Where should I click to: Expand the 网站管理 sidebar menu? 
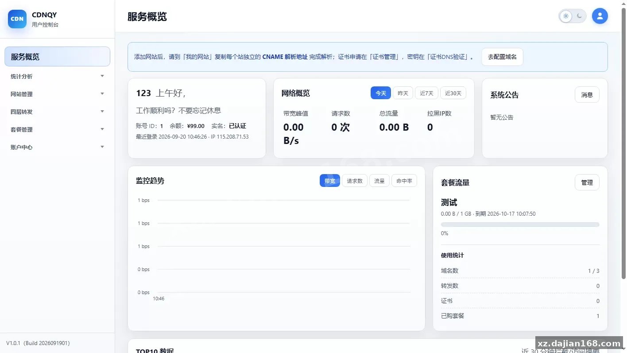[57, 94]
